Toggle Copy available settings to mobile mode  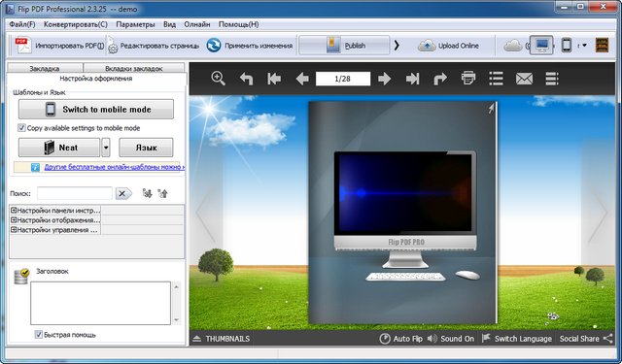click(21, 128)
